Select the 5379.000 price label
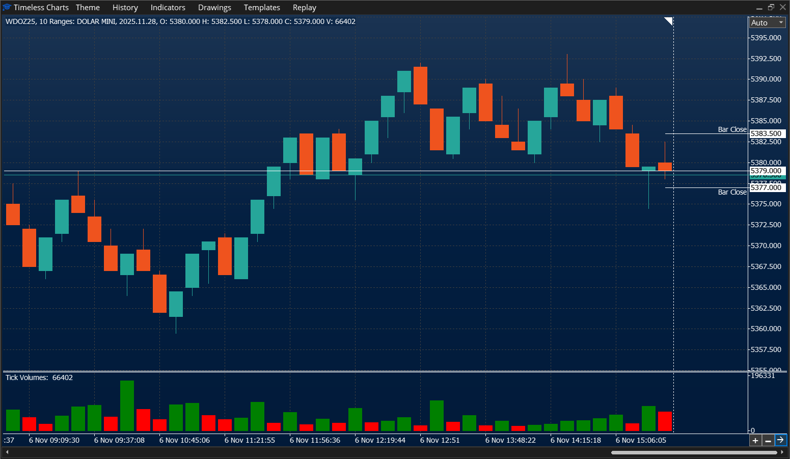The width and height of the screenshot is (790, 459). coord(767,171)
